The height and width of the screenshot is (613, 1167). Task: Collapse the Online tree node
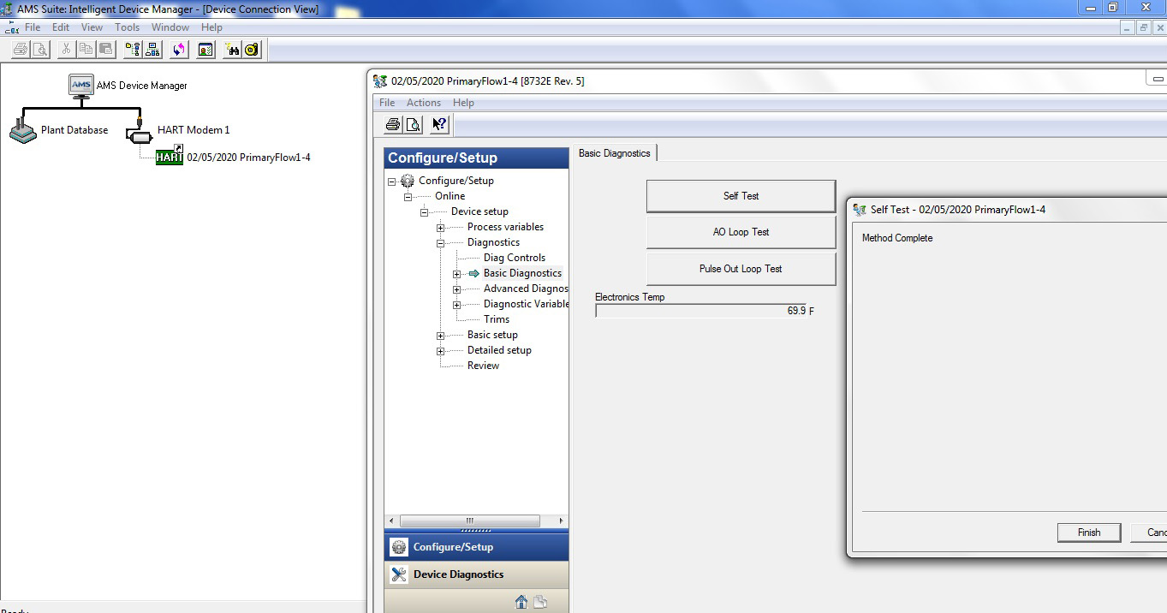pyautogui.click(x=408, y=197)
